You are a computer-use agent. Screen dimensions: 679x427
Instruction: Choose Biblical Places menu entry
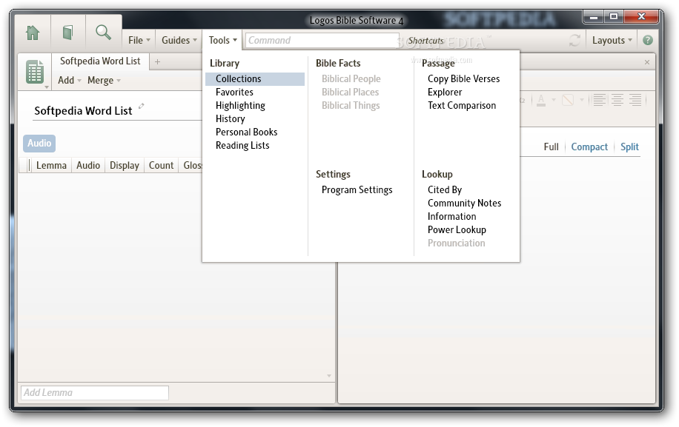351,92
